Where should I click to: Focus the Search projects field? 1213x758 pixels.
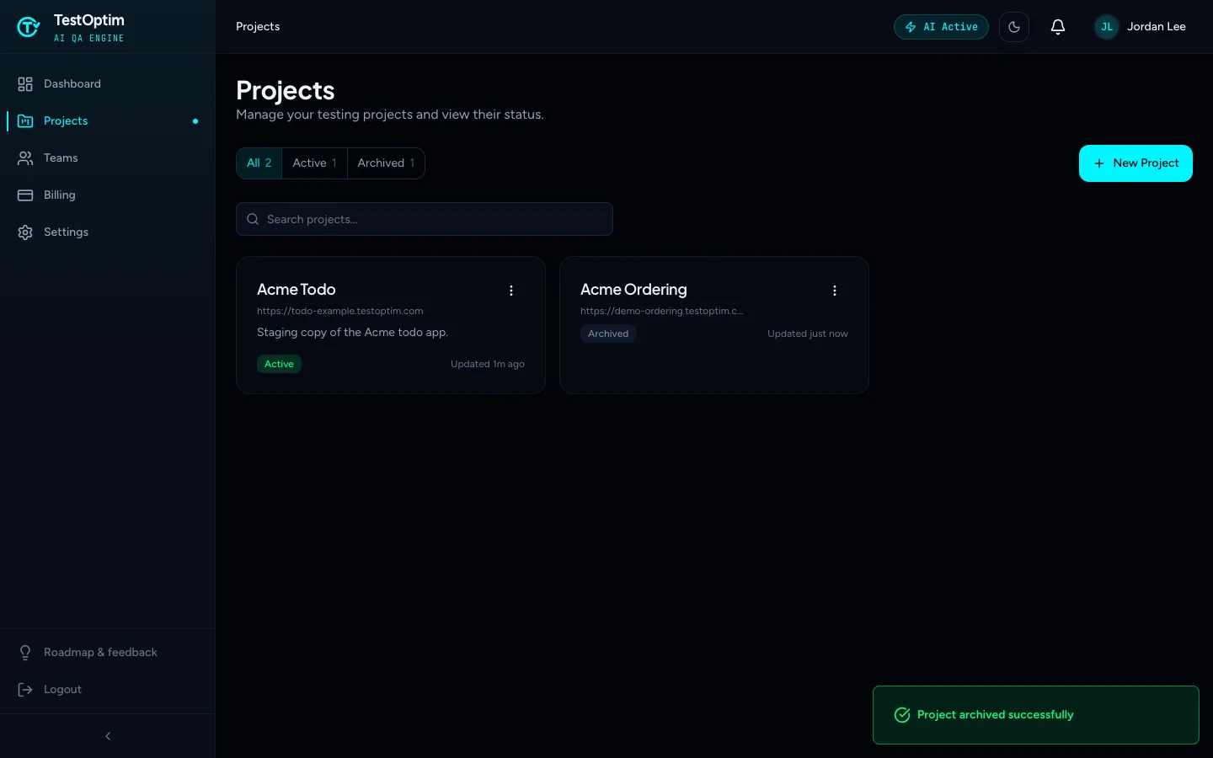point(425,219)
